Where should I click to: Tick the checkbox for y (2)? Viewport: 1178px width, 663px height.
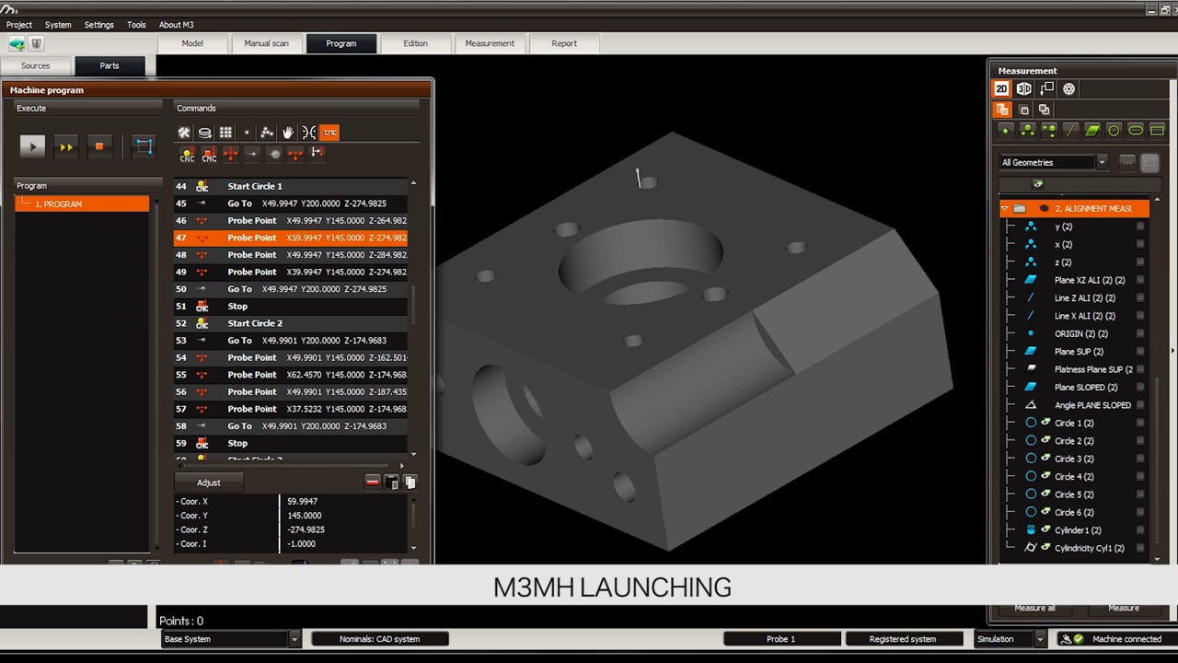[1140, 227]
